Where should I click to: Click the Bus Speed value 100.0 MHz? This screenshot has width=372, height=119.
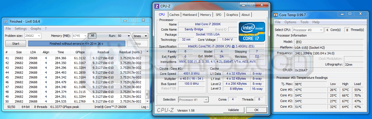192,84
